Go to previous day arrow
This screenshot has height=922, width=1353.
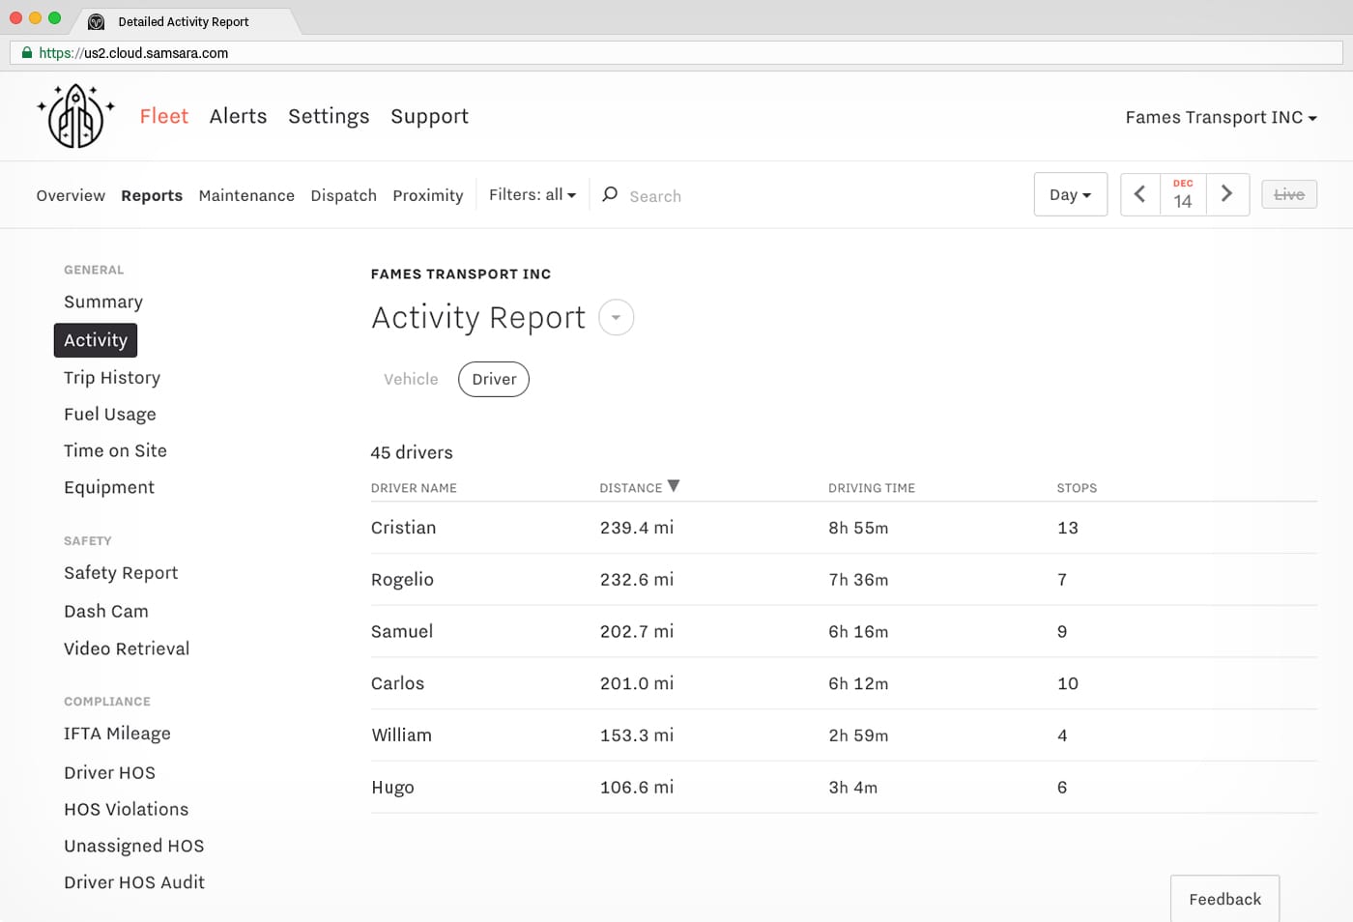pos(1140,194)
